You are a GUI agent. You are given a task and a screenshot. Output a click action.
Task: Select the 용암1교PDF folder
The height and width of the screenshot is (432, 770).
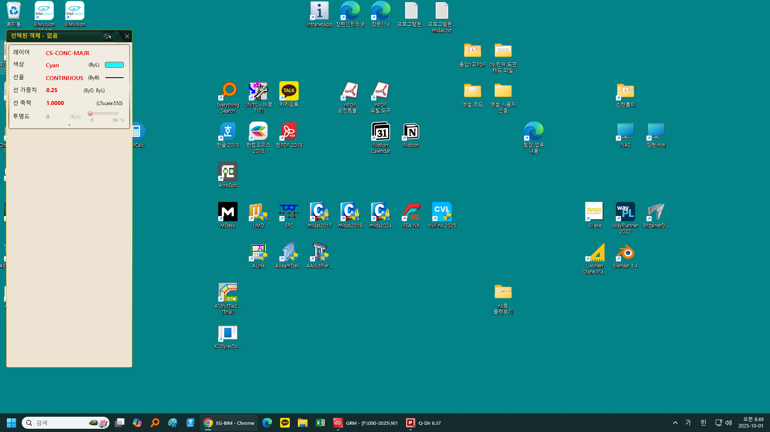(x=473, y=55)
